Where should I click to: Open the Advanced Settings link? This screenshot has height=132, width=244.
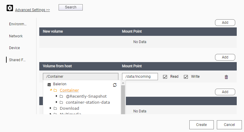click(32, 10)
